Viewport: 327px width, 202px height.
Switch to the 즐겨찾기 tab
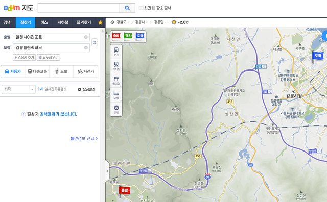84,22
